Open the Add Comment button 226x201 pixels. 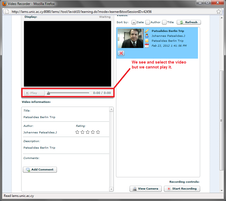pos(40,170)
